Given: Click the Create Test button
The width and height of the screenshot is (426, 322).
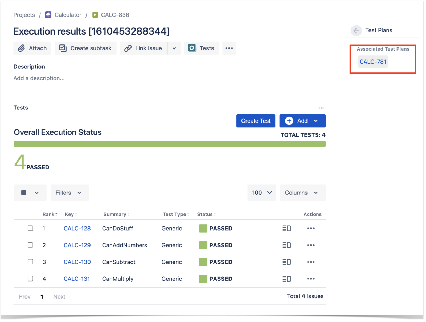Looking at the screenshot, I should (x=255, y=121).
